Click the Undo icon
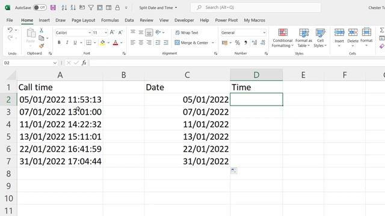The height and width of the screenshot is (216, 385). (10, 30)
